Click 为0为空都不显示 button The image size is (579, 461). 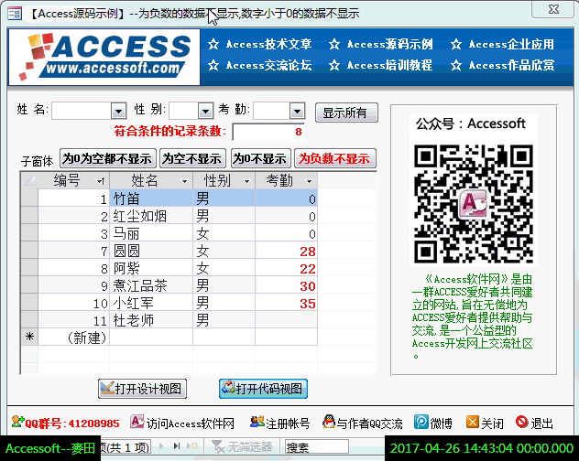coord(108,158)
